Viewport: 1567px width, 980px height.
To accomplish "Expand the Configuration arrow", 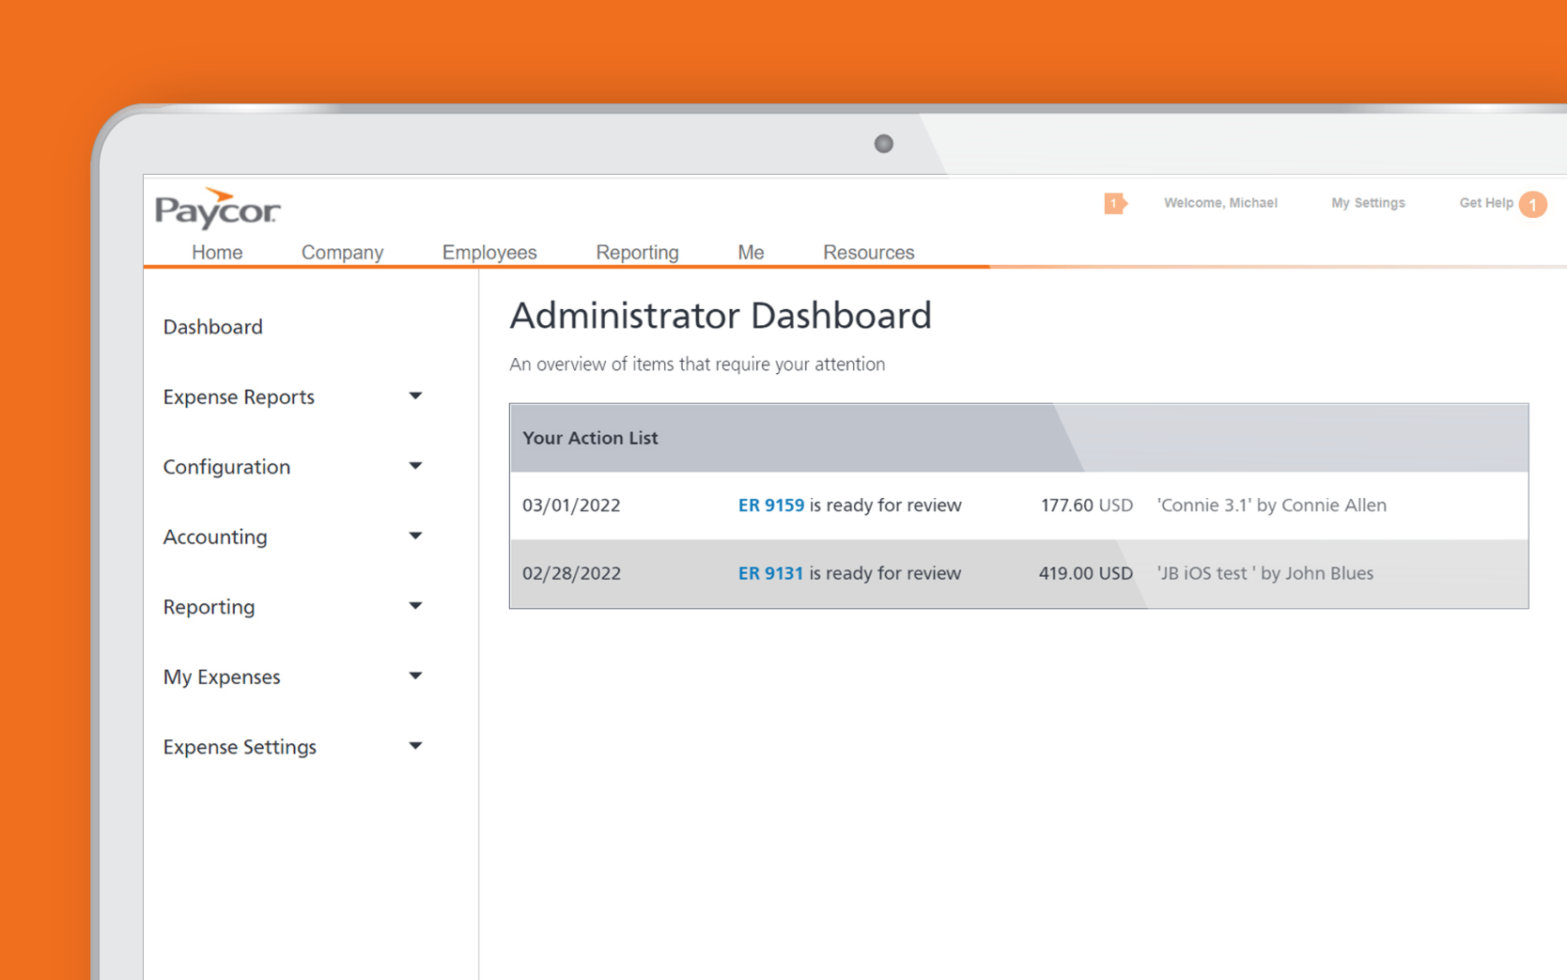I will pyautogui.click(x=415, y=466).
